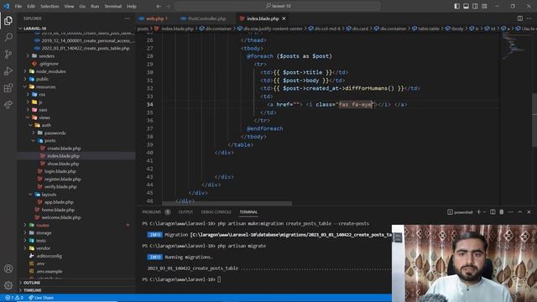Screen dimensions: 537x302
Task: Open the Edit menu
Action: click(x=31, y=6)
